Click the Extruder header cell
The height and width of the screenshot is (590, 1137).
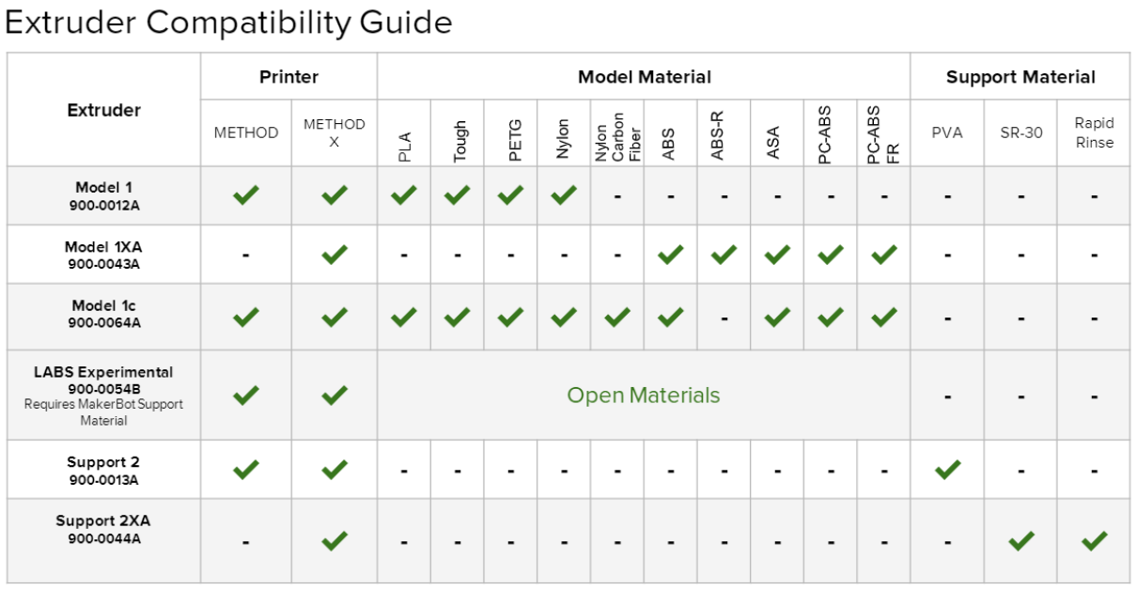104,110
